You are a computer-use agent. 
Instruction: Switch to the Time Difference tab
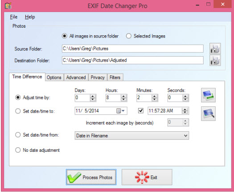pyautogui.click(x=27, y=77)
